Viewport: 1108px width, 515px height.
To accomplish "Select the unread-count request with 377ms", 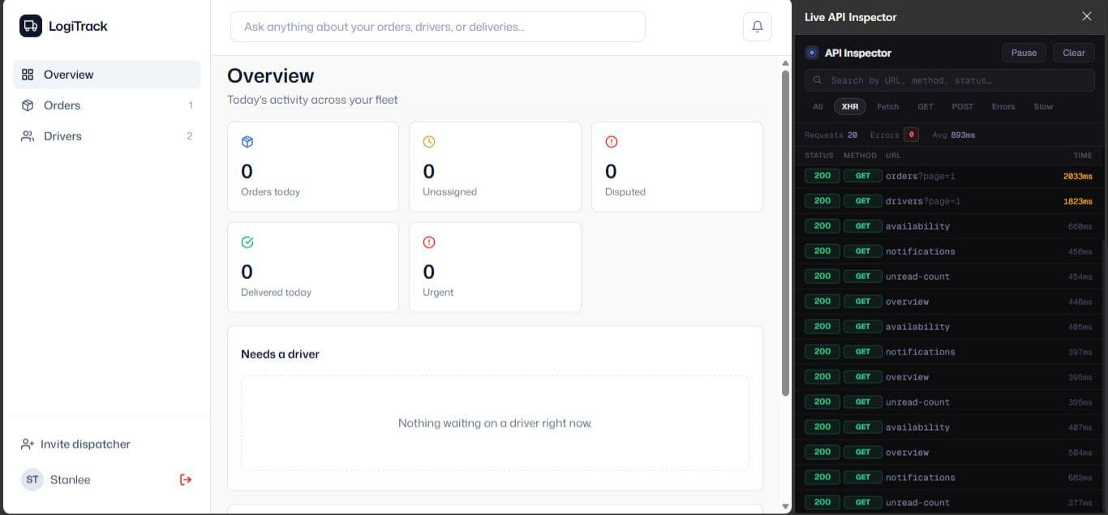I will coord(950,503).
